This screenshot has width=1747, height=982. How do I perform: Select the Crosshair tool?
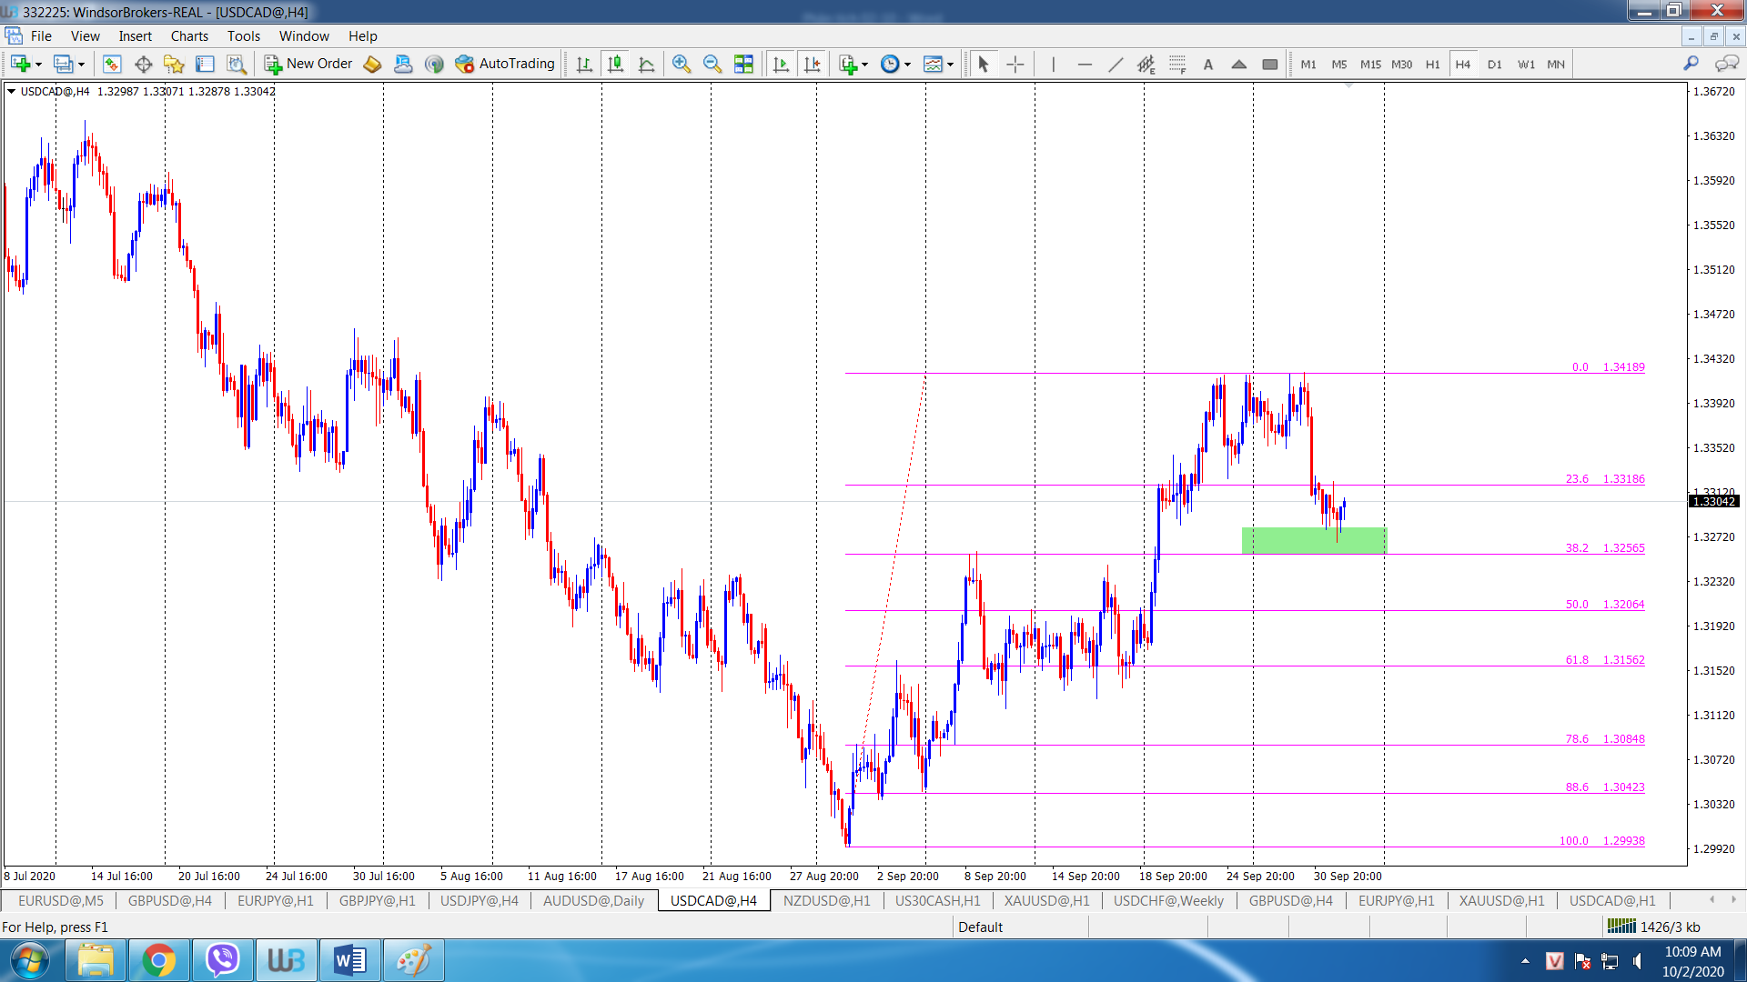click(1015, 64)
